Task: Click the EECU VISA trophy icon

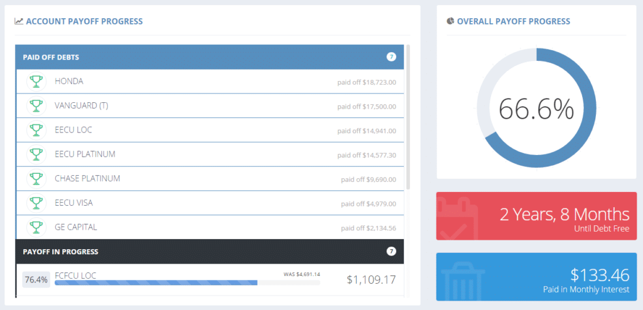Action: pos(36,203)
